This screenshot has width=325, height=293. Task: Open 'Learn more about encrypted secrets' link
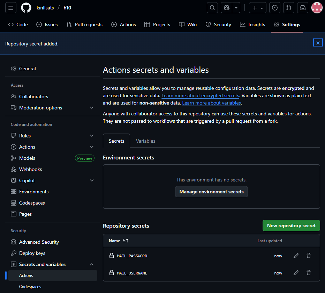[x=200, y=95]
